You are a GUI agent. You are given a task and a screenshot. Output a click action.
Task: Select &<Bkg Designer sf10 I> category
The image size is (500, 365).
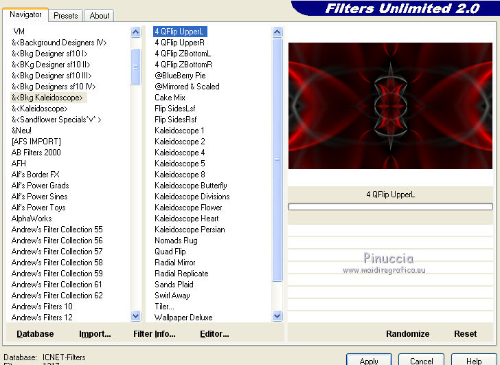coord(49,54)
